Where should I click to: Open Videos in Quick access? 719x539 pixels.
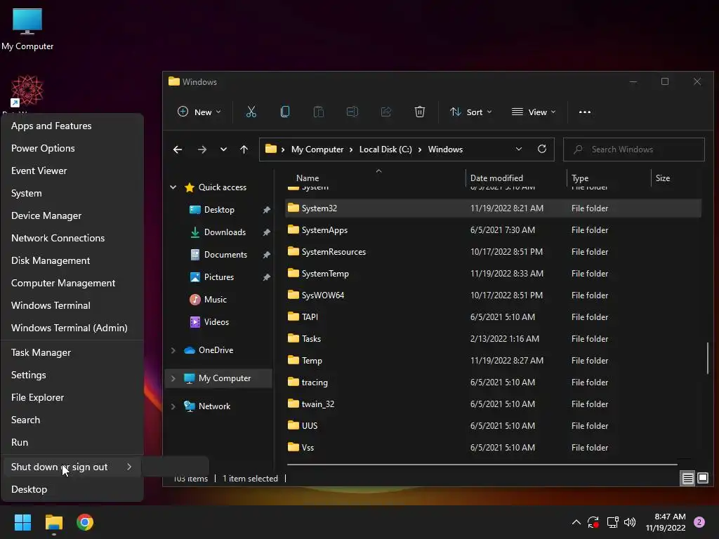pyautogui.click(x=209, y=322)
